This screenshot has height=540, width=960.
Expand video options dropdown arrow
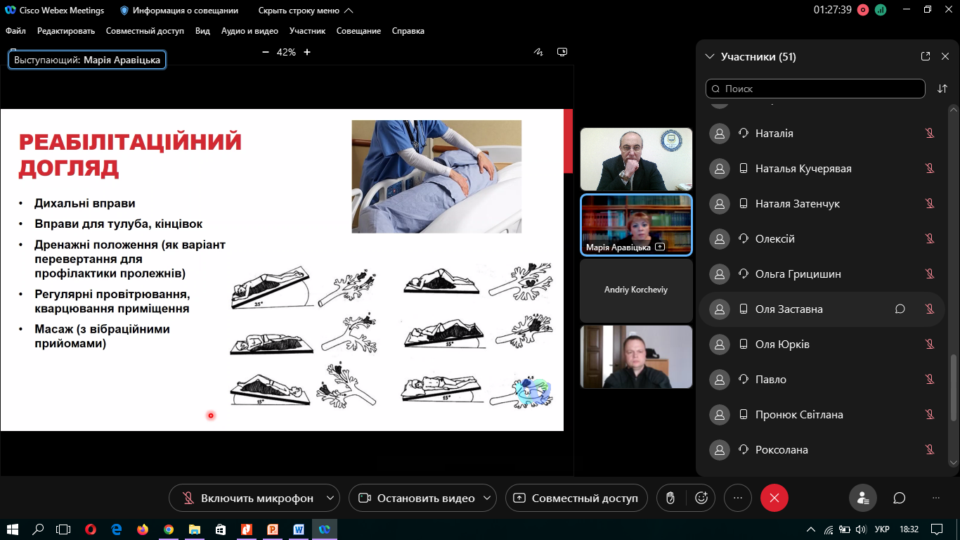(x=489, y=498)
